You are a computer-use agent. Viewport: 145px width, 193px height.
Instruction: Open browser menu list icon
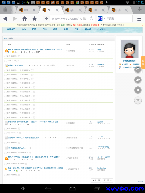pos(139,19)
